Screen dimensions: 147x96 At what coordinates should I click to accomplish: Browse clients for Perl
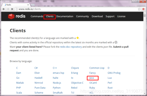(110, 83)
